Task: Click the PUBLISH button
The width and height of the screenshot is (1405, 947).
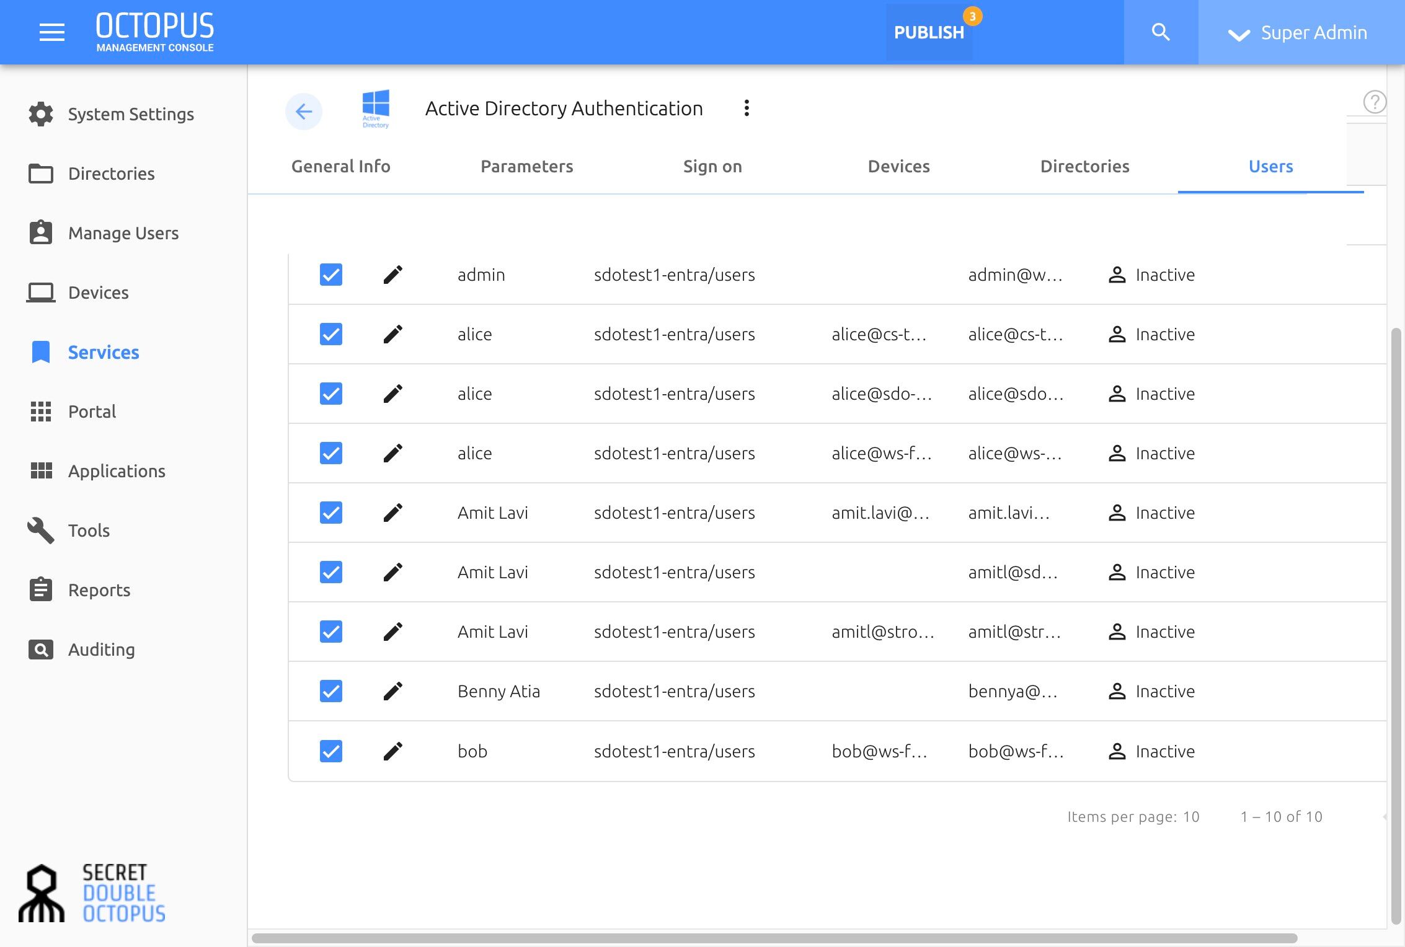Action: pyautogui.click(x=929, y=32)
